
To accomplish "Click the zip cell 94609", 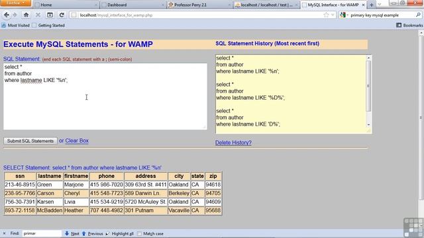I will point(213,202).
